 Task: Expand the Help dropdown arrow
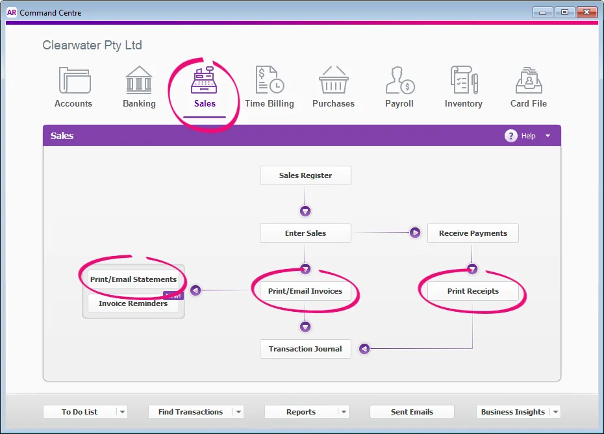point(547,136)
